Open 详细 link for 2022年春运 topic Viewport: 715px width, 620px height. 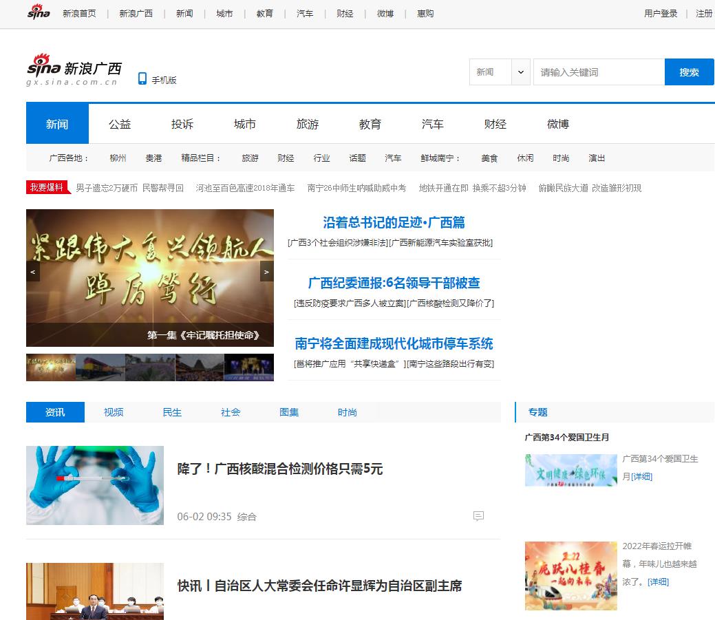[658, 581]
